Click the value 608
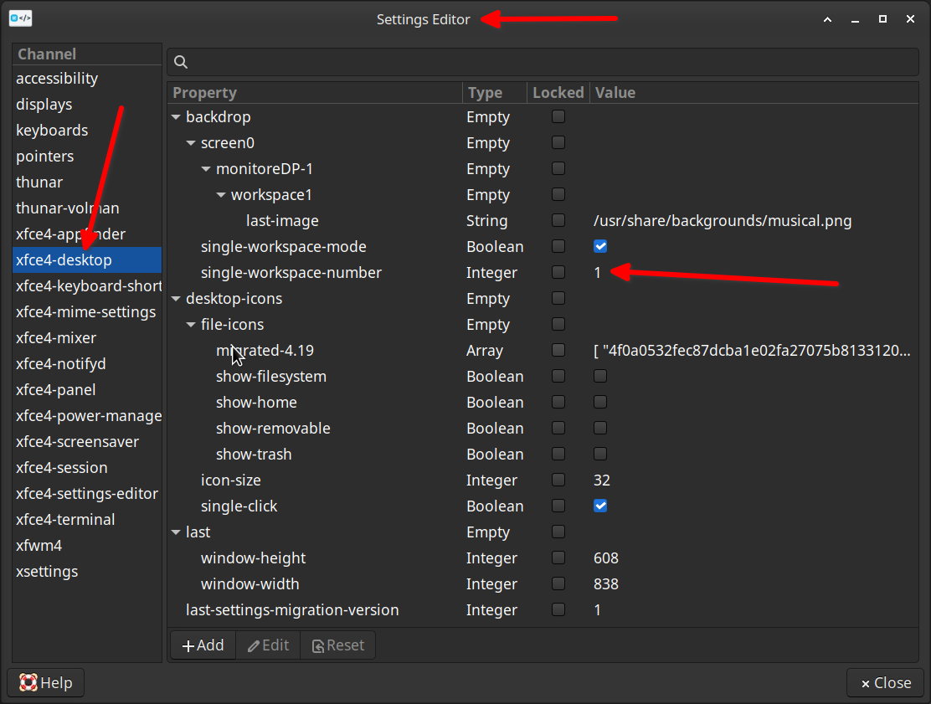 point(606,558)
